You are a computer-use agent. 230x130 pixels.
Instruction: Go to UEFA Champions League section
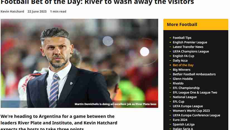[191, 51]
